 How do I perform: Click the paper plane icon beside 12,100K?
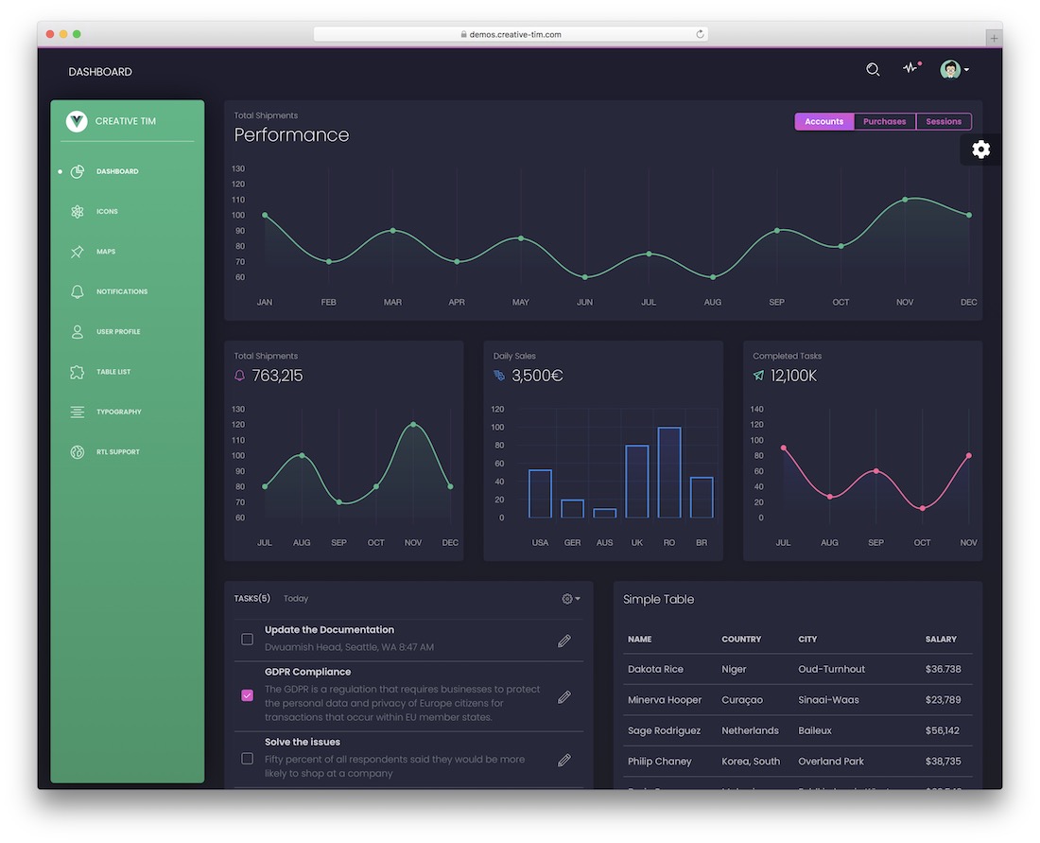[x=758, y=376]
